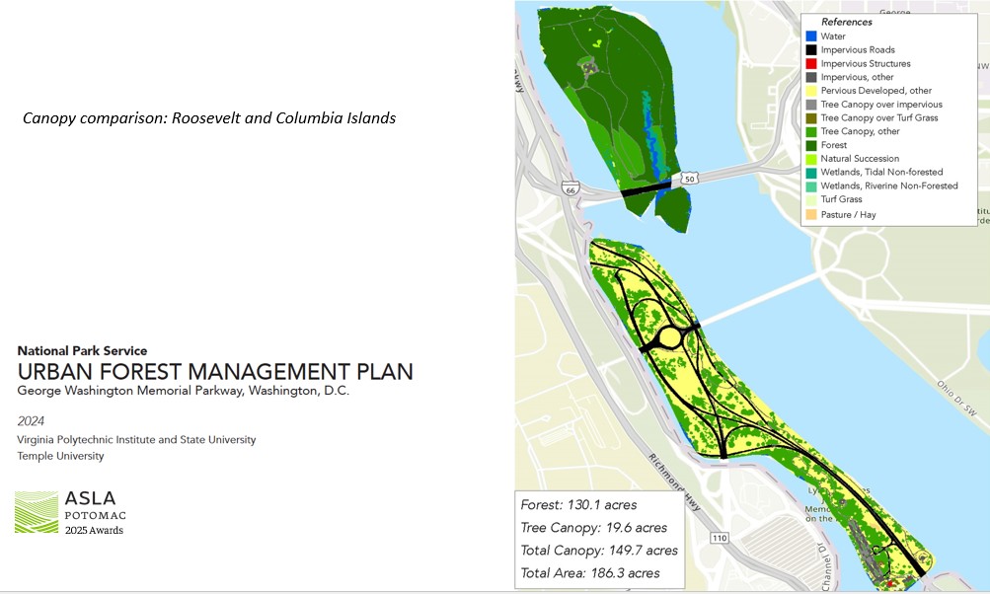Click the 'National Park Service' heading
This screenshot has width=990, height=594.
coord(82,351)
